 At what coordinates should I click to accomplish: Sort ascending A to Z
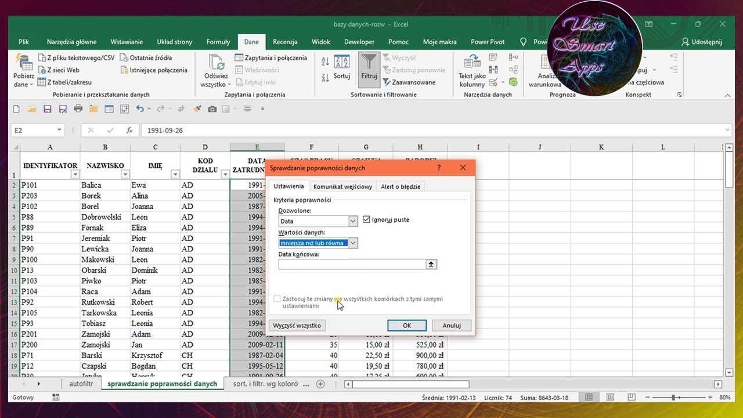325,62
